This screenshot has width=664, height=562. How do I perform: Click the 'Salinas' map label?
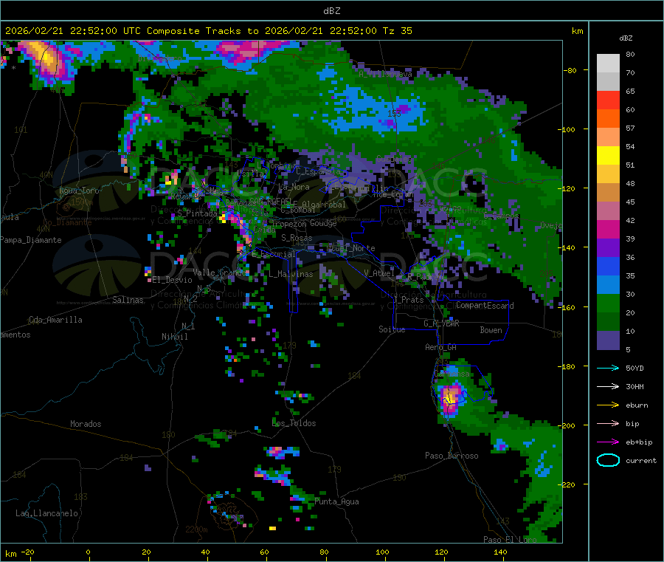[x=128, y=300]
